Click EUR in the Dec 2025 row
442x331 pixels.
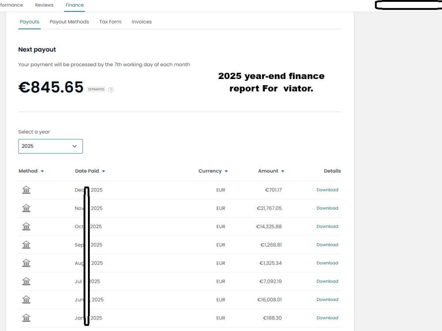tap(221, 190)
